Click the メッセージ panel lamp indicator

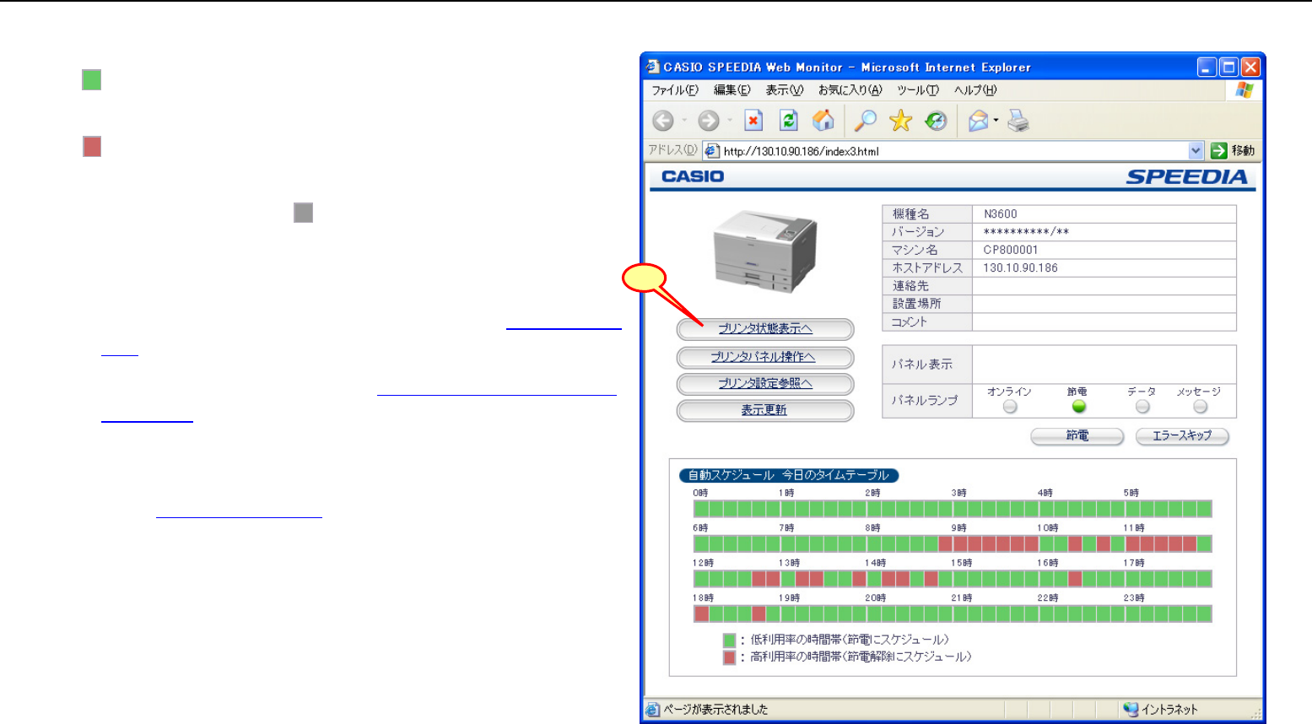point(1200,406)
